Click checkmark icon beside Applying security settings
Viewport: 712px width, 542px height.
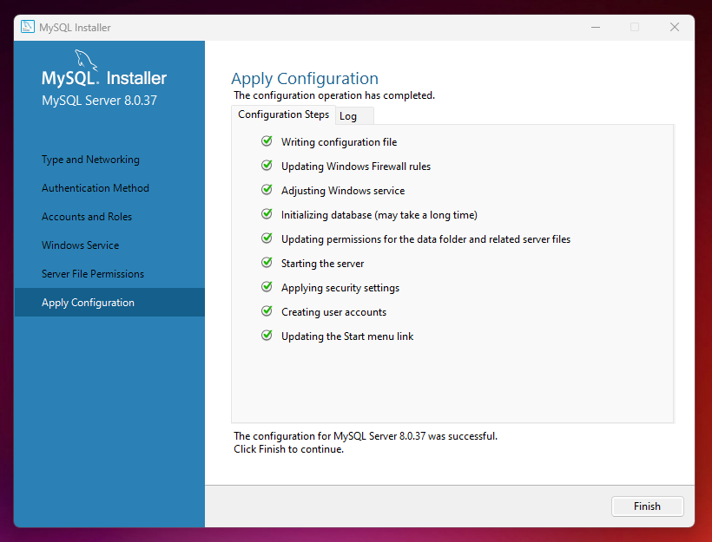click(267, 287)
